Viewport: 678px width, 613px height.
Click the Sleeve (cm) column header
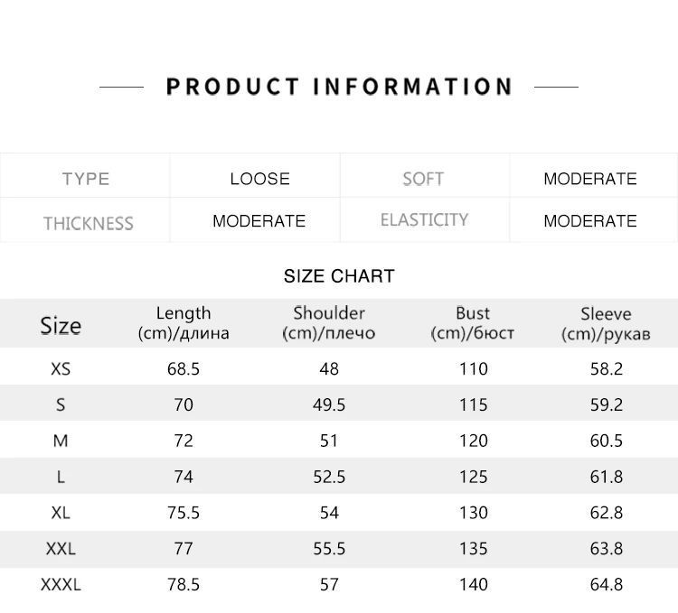606,323
